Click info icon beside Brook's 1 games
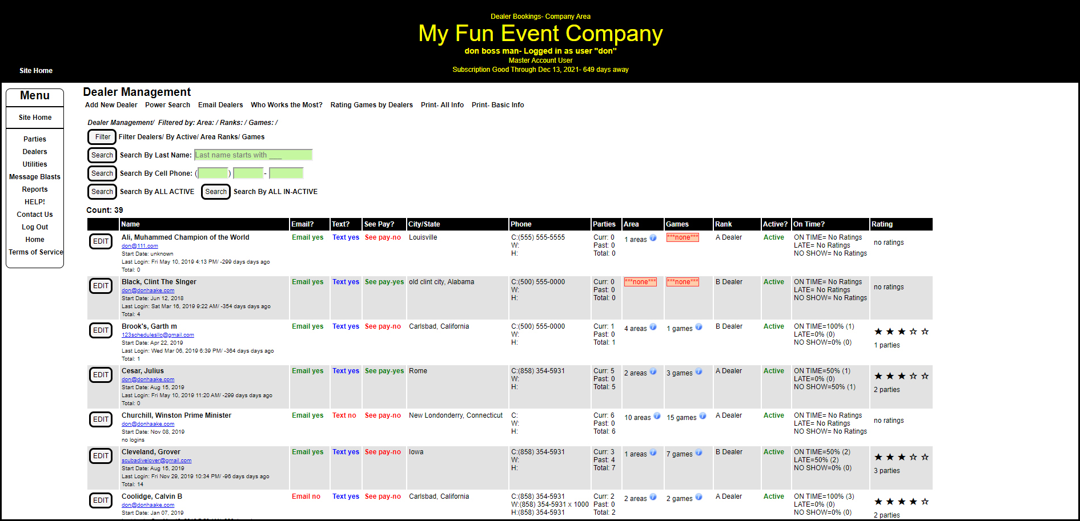This screenshot has width=1080, height=521. pyautogui.click(x=698, y=327)
